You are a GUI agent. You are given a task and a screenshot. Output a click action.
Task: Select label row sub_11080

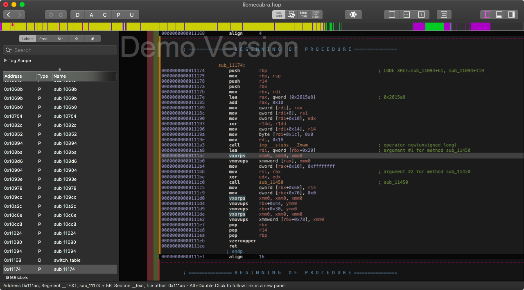click(x=60, y=242)
